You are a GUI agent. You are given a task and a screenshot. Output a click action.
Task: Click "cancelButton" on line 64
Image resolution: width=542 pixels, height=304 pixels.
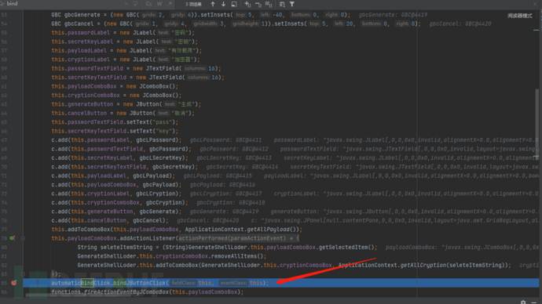(87, 113)
